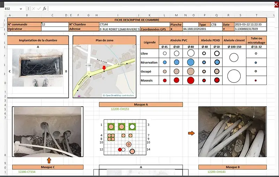This screenshot has height=177, width=279.
Task: Click the Masque A header
Action: pos(141,105)
